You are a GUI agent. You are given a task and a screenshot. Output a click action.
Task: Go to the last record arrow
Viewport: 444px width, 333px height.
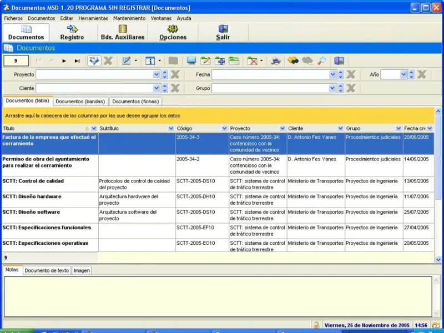(77, 61)
